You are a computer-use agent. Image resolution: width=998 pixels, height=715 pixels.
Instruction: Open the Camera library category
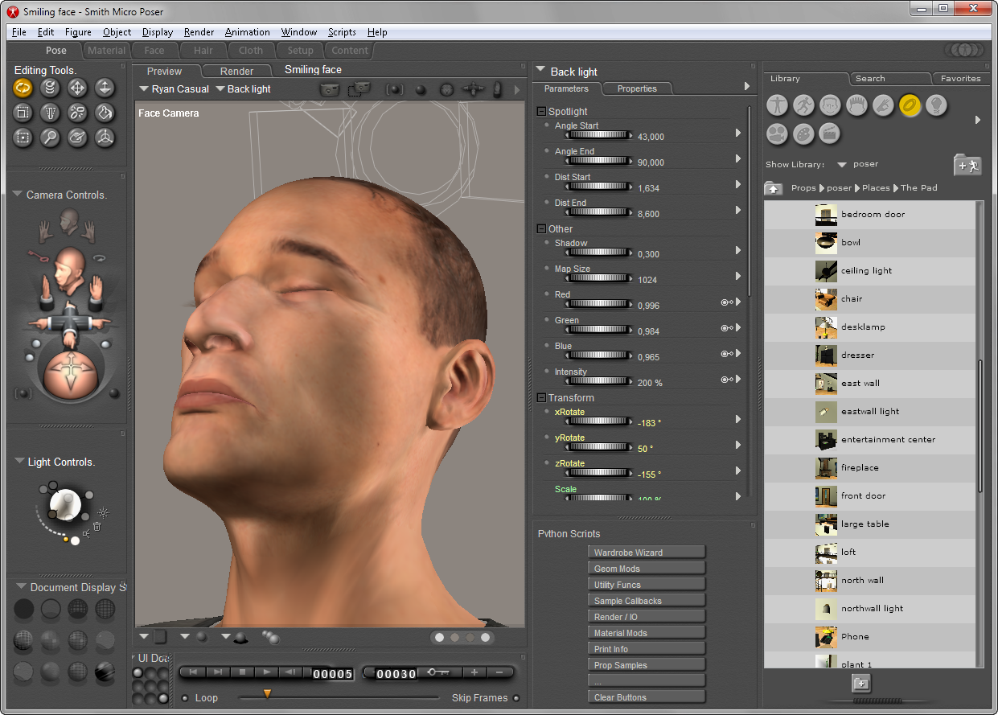tap(777, 133)
